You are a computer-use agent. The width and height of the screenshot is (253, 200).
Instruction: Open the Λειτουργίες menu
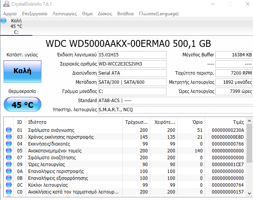click(x=64, y=14)
